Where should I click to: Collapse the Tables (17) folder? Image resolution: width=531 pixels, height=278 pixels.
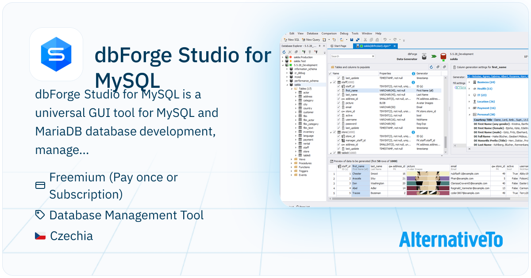291,89
